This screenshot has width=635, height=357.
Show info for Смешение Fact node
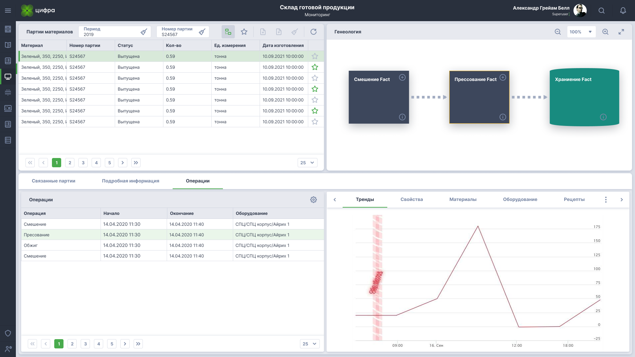(x=402, y=117)
